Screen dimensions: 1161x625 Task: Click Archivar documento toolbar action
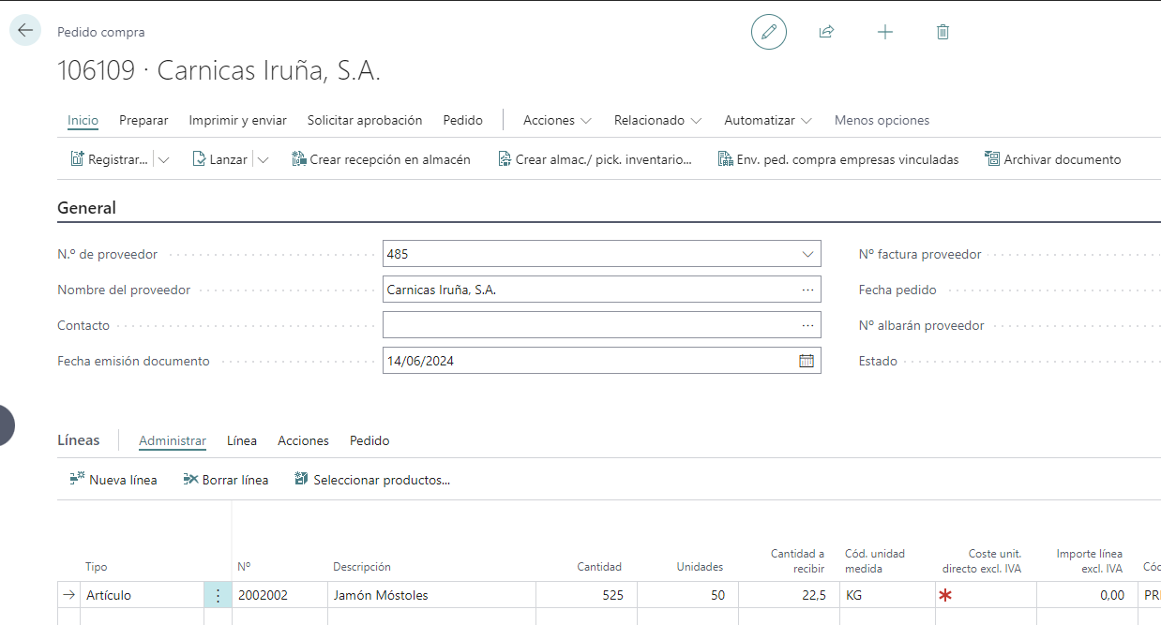(x=1052, y=159)
